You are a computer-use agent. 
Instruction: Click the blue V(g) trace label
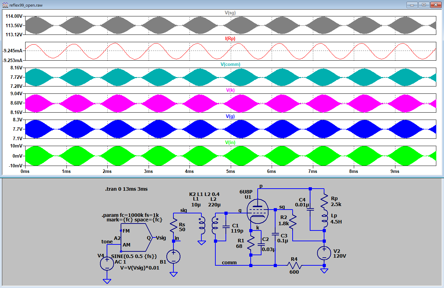coord(230,116)
